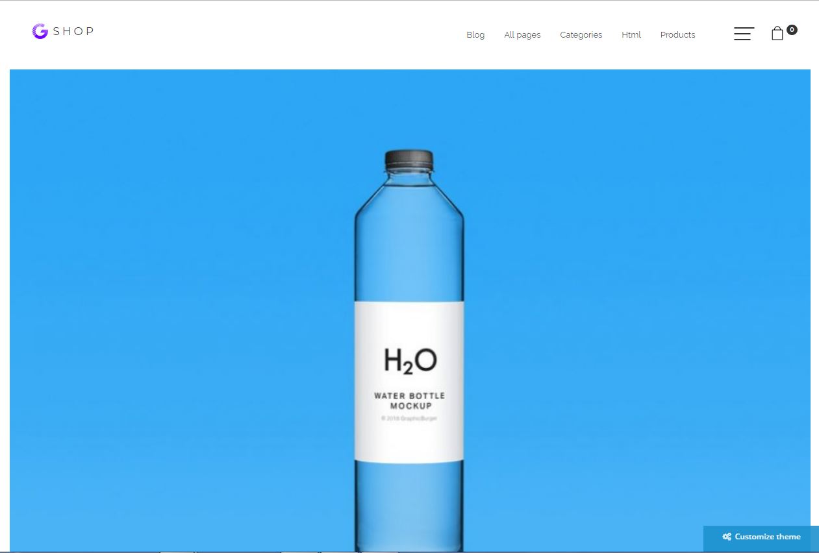Screen dimensions: 819x553
Task: Click the purple G logo icon
Action: 40,31
